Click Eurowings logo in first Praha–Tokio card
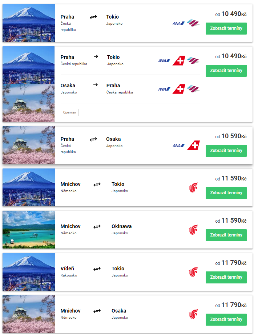Image resolution: width=254 pixels, height=334 pixels. [193, 23]
